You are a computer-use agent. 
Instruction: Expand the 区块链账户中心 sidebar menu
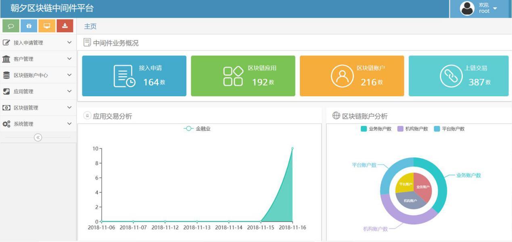pyautogui.click(x=38, y=75)
